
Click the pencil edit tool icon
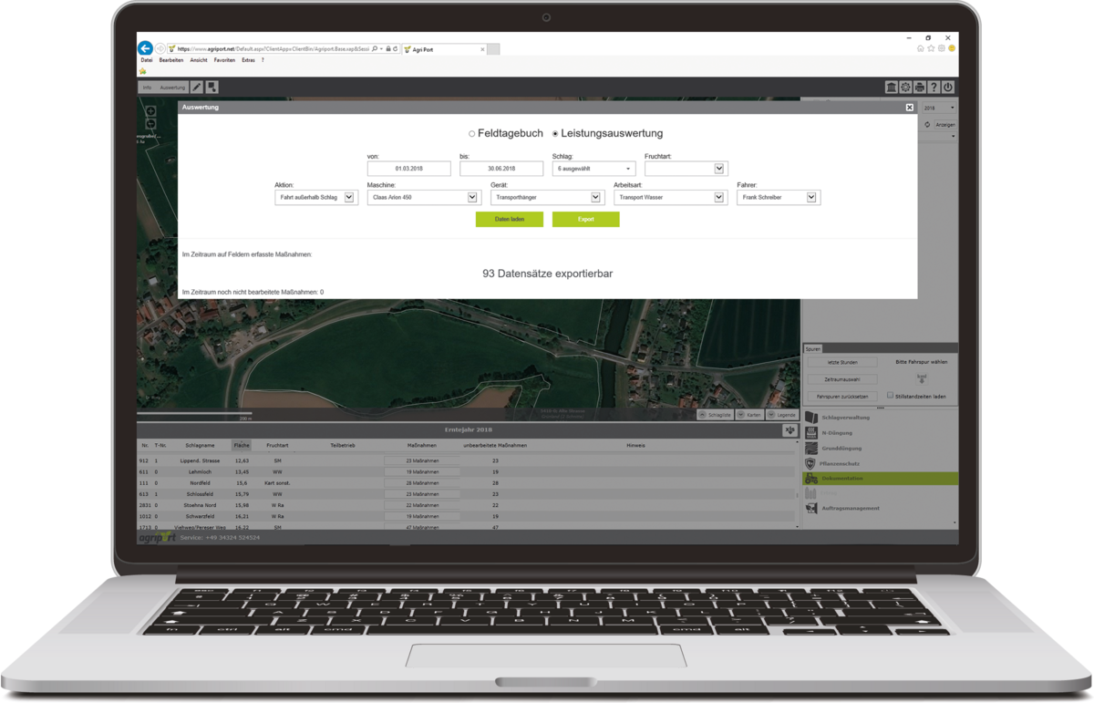197,88
